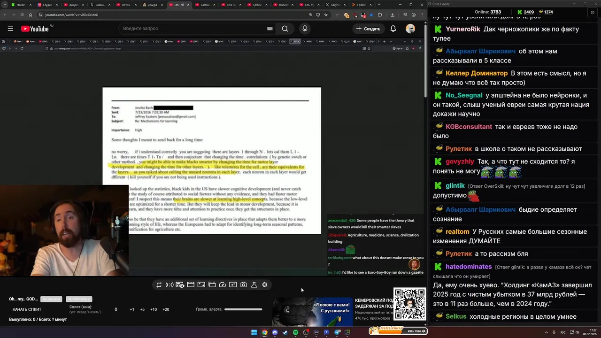Switch to the This is browser tab
This screenshot has width=601, height=338.
point(231,5)
